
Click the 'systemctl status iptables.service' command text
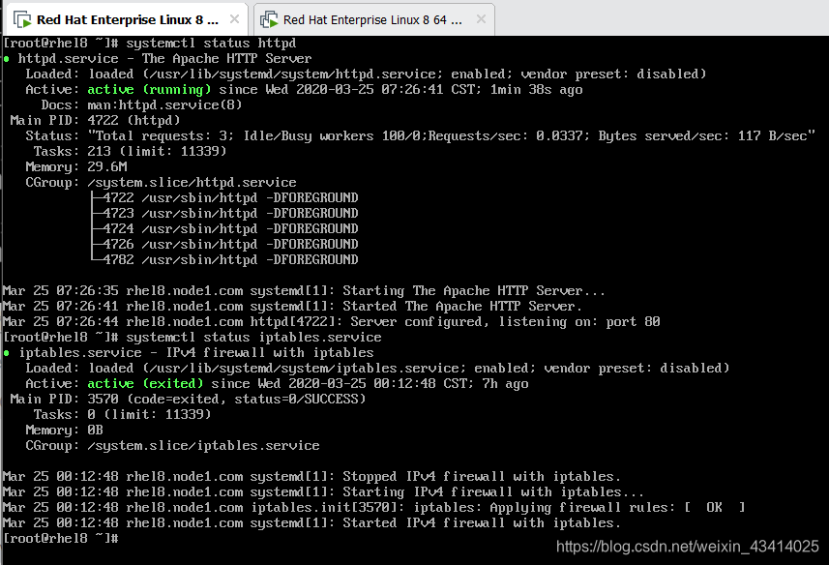(x=253, y=337)
